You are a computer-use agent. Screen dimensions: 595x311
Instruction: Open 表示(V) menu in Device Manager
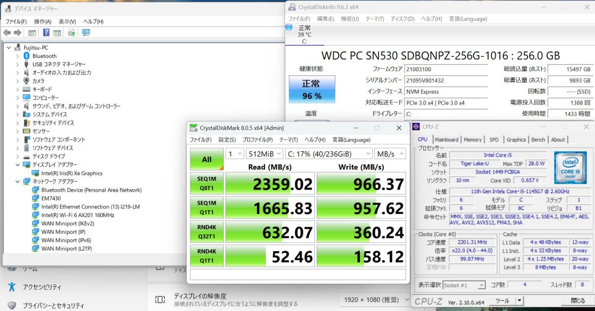67,21
